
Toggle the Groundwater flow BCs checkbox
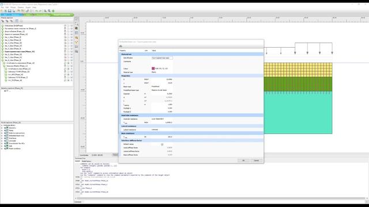click(7, 143)
